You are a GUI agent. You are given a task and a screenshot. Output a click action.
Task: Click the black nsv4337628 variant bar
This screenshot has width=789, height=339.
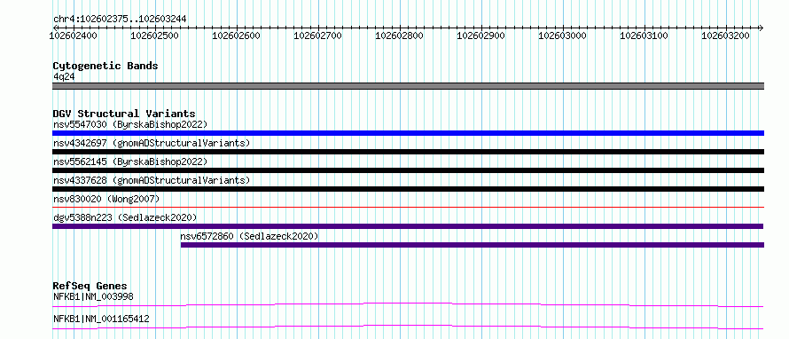pyautogui.click(x=408, y=189)
